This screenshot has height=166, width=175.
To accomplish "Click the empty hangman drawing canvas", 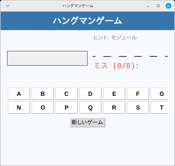I will tap(47, 58).
